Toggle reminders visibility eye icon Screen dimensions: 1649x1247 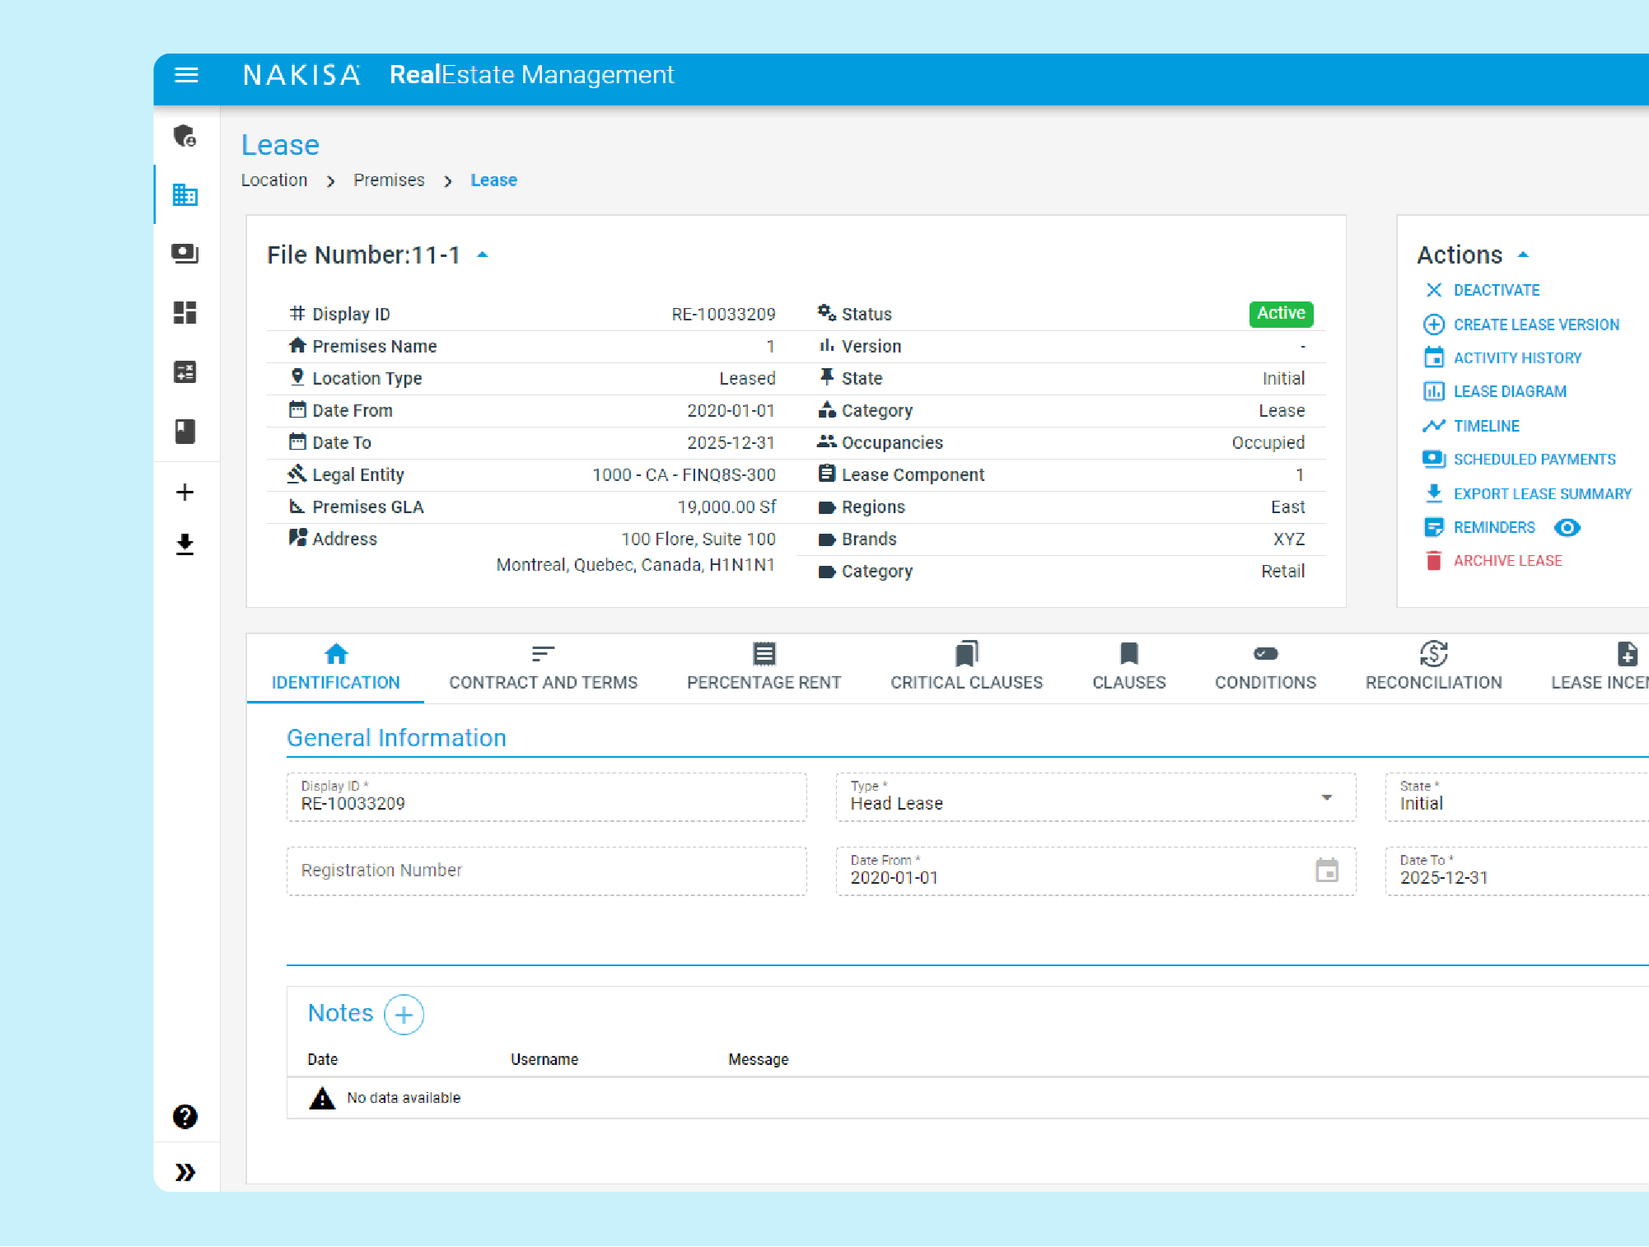coord(1567,528)
